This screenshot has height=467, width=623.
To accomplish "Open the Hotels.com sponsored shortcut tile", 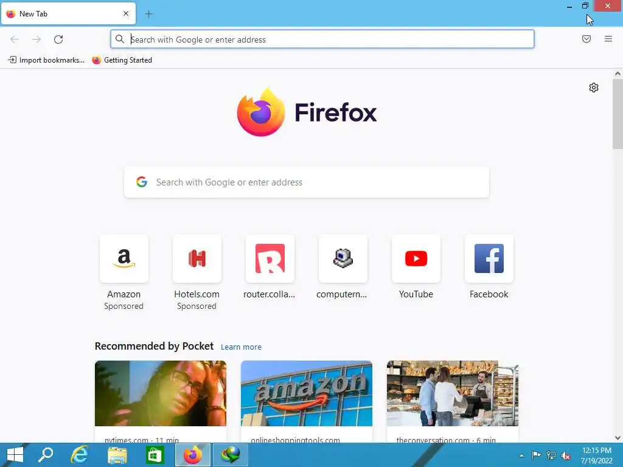I will pyautogui.click(x=197, y=258).
